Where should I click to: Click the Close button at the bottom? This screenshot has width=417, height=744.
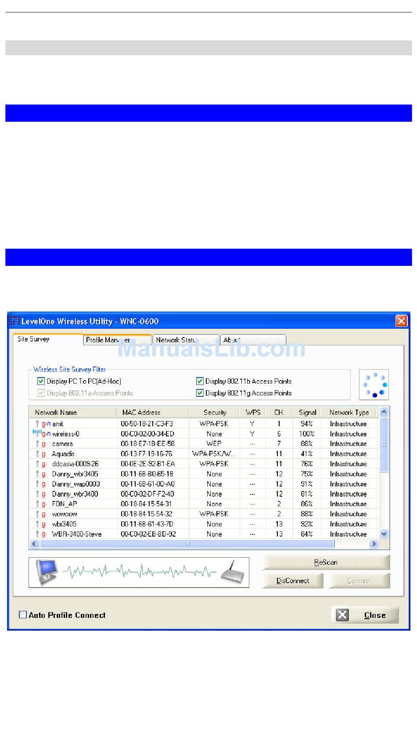[365, 615]
